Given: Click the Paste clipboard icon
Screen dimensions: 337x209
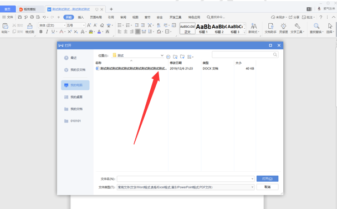Looking at the screenshot, I should [x=6, y=26].
